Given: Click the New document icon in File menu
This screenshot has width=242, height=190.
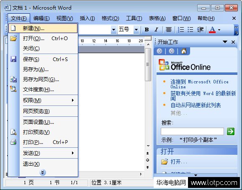Looking at the screenshot, I should click(13, 28).
